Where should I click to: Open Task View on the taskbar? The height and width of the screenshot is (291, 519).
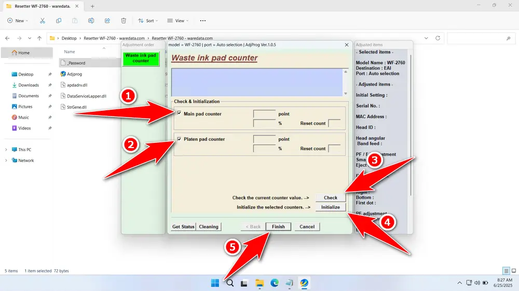(x=244, y=283)
